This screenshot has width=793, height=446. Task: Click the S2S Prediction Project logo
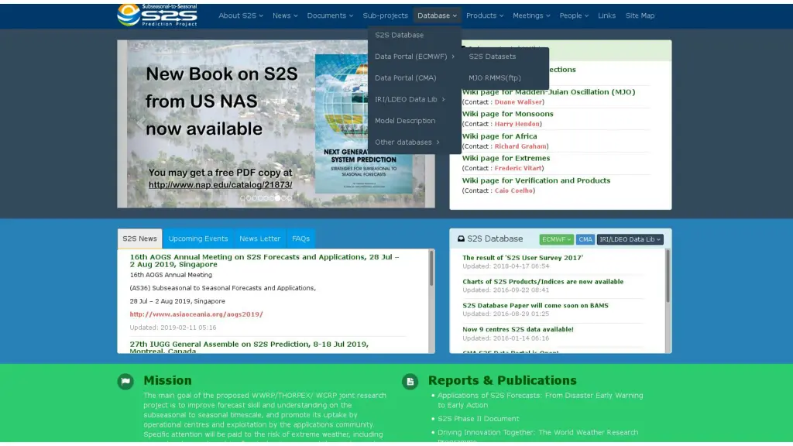(x=157, y=15)
